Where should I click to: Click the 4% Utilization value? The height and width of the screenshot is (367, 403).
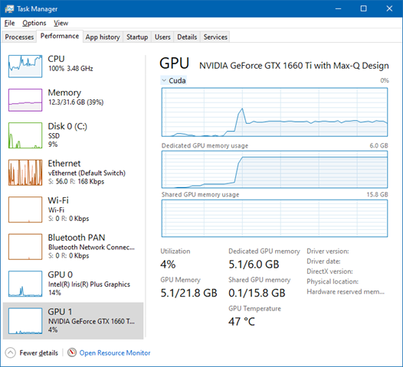point(168,264)
